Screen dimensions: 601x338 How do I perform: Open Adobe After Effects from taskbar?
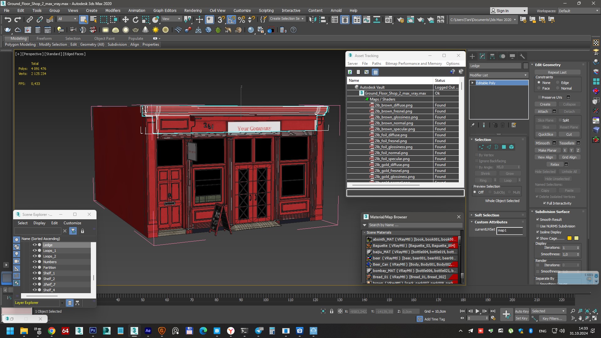[148, 331]
